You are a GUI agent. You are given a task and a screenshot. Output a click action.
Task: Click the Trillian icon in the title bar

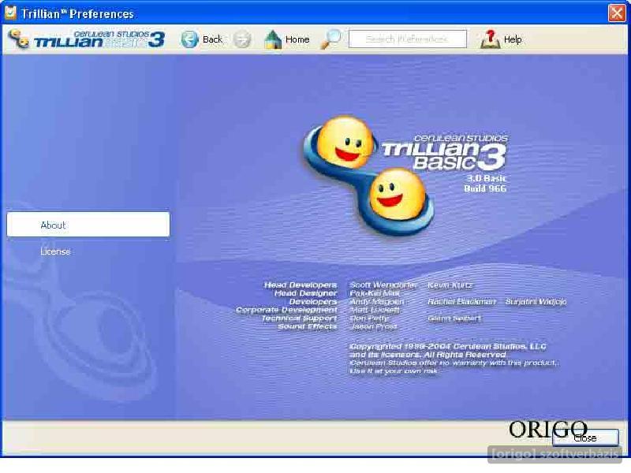pyautogui.click(x=10, y=13)
